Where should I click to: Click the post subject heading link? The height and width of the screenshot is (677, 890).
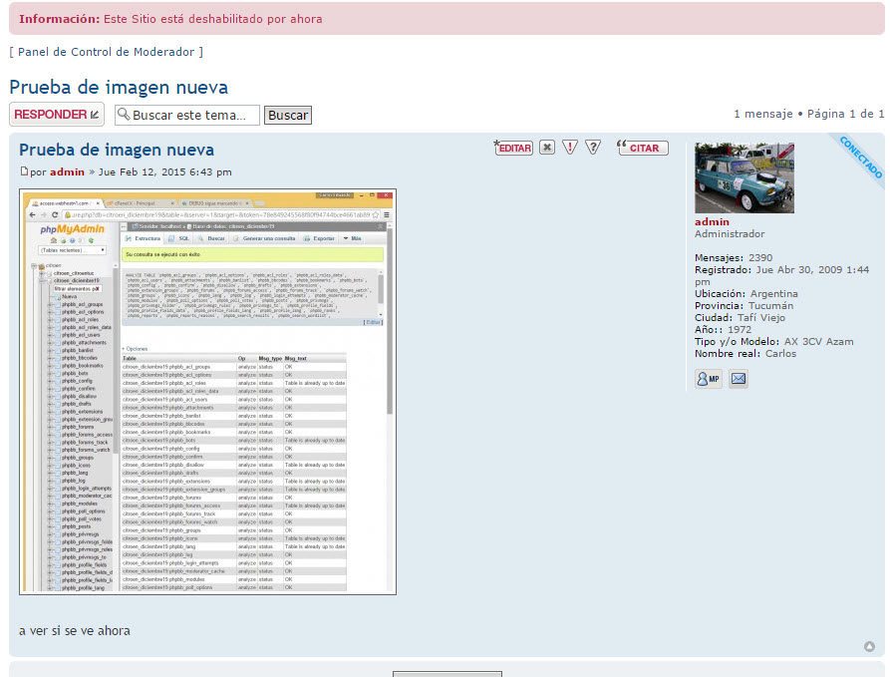pos(117,150)
